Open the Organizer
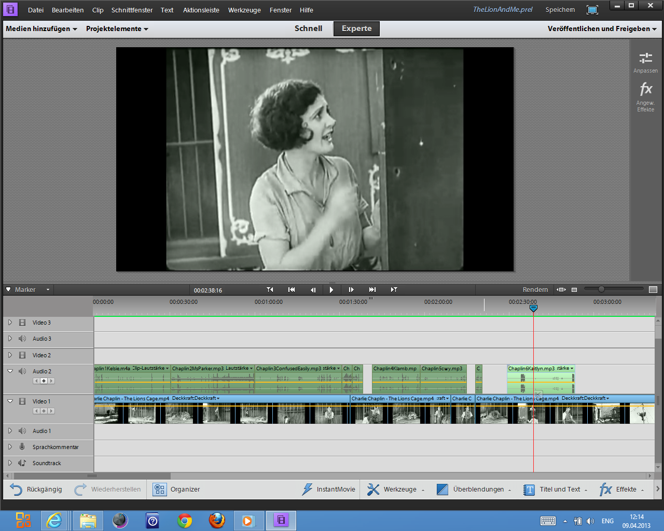 click(x=176, y=490)
